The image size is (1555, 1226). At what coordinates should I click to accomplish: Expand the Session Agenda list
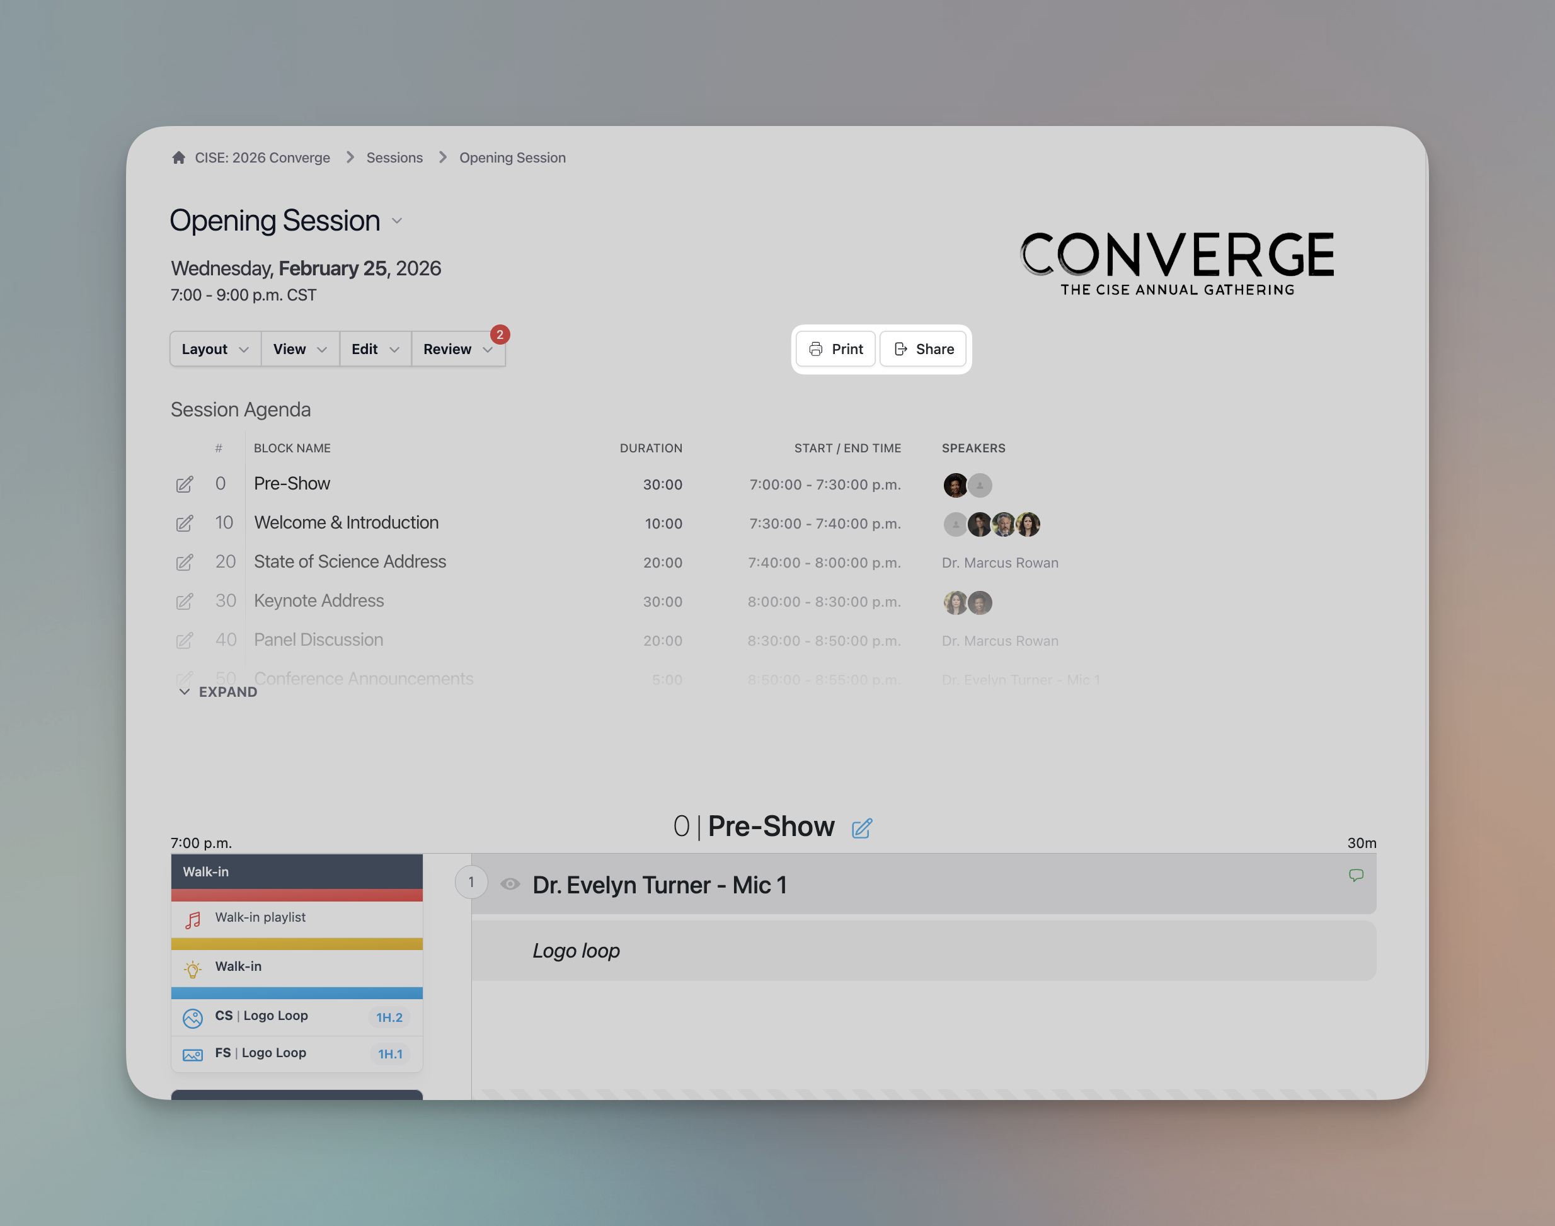coord(218,692)
